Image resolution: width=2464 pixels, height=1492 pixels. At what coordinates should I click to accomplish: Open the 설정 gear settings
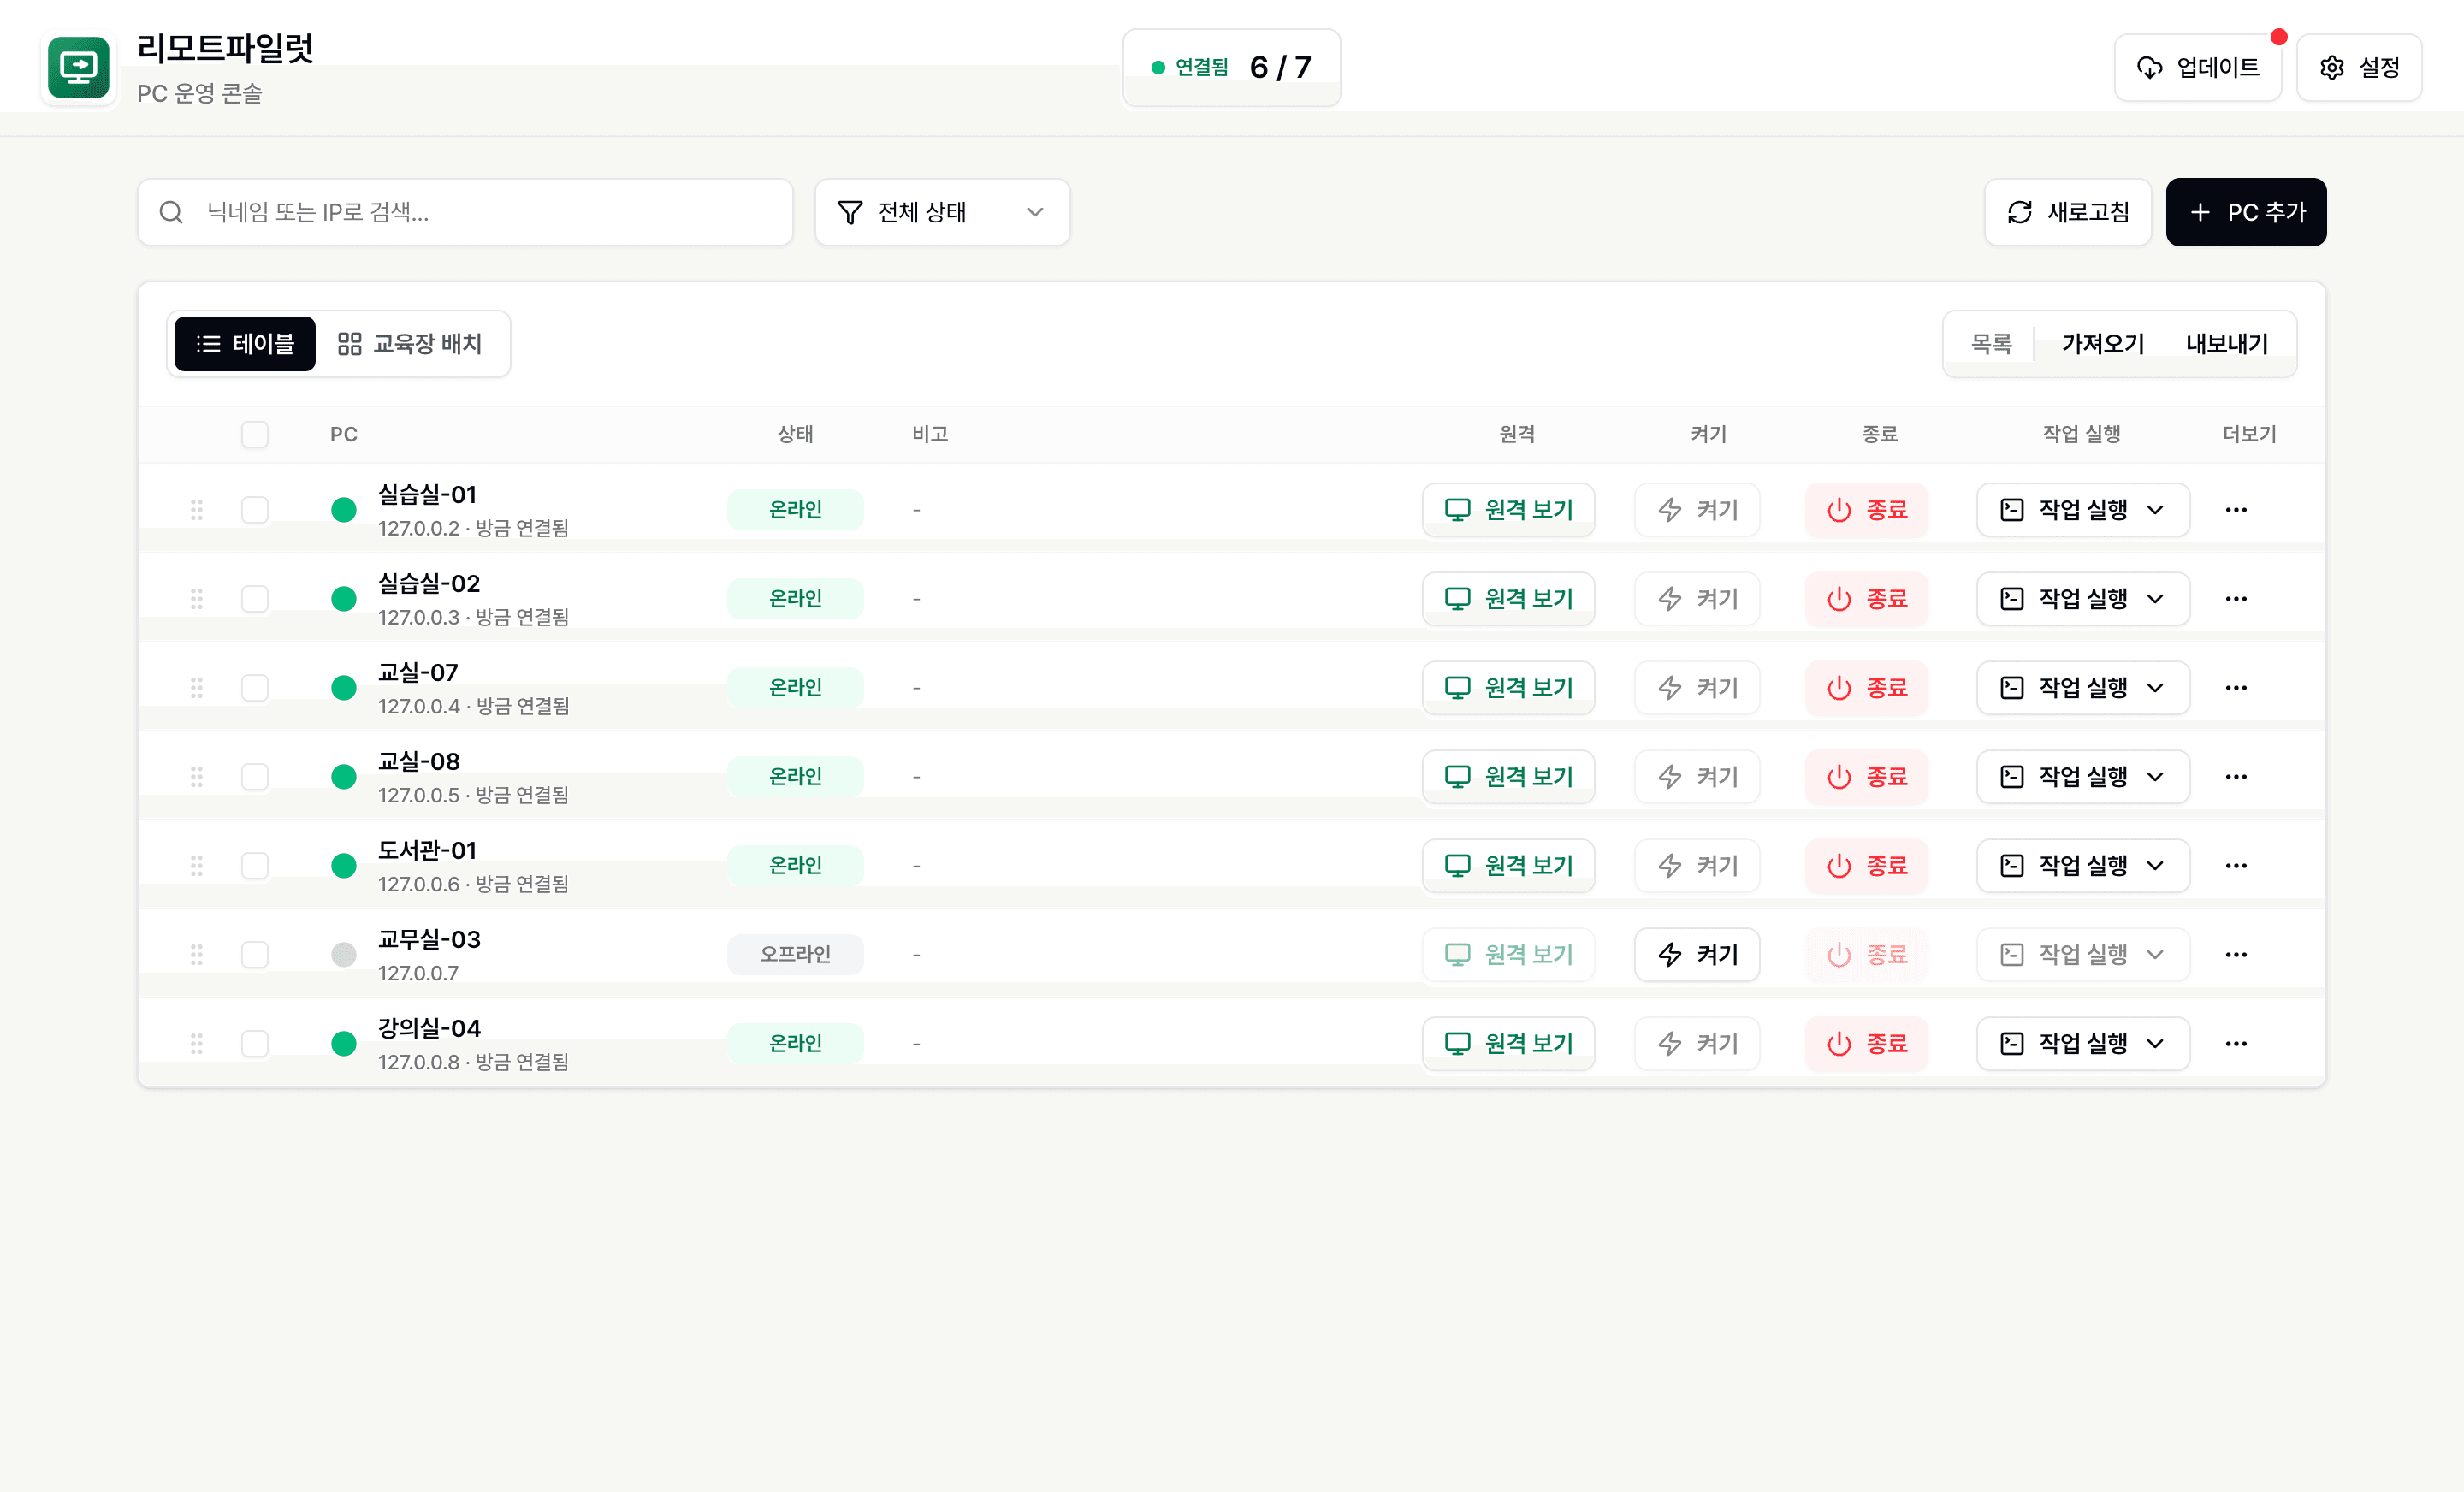(2359, 67)
